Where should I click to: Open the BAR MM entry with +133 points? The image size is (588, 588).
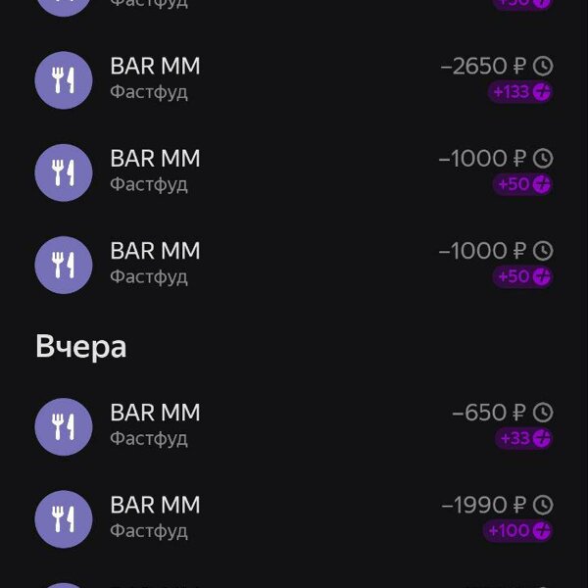294,80
